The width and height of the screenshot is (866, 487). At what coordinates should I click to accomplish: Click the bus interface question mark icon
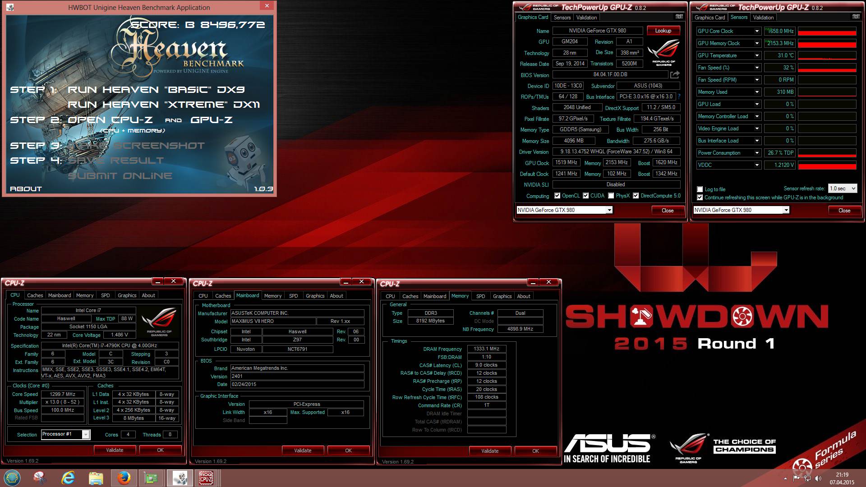pyautogui.click(x=679, y=96)
